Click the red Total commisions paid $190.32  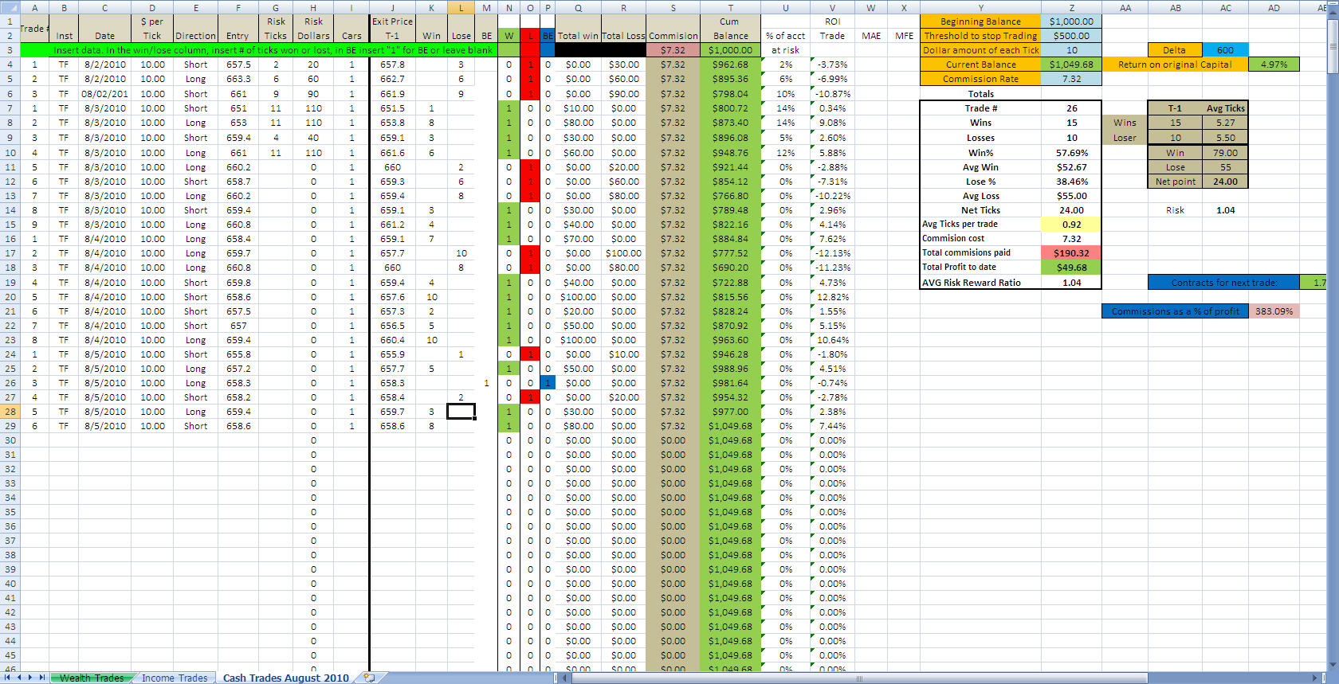(1071, 253)
